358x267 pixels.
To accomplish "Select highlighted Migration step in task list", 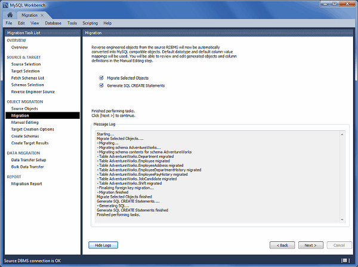I will coord(43,115).
